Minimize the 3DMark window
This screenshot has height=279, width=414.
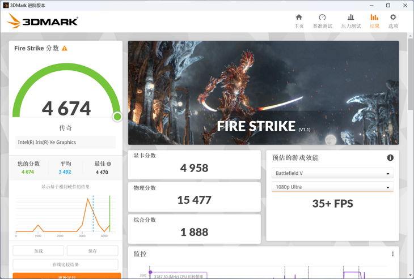(x=371, y=5)
